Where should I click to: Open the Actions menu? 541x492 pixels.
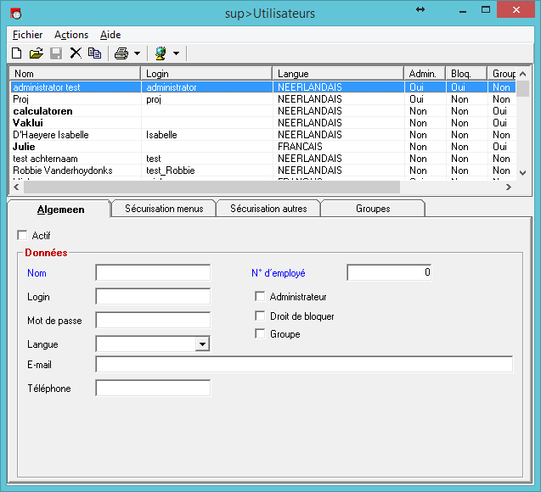tap(71, 35)
